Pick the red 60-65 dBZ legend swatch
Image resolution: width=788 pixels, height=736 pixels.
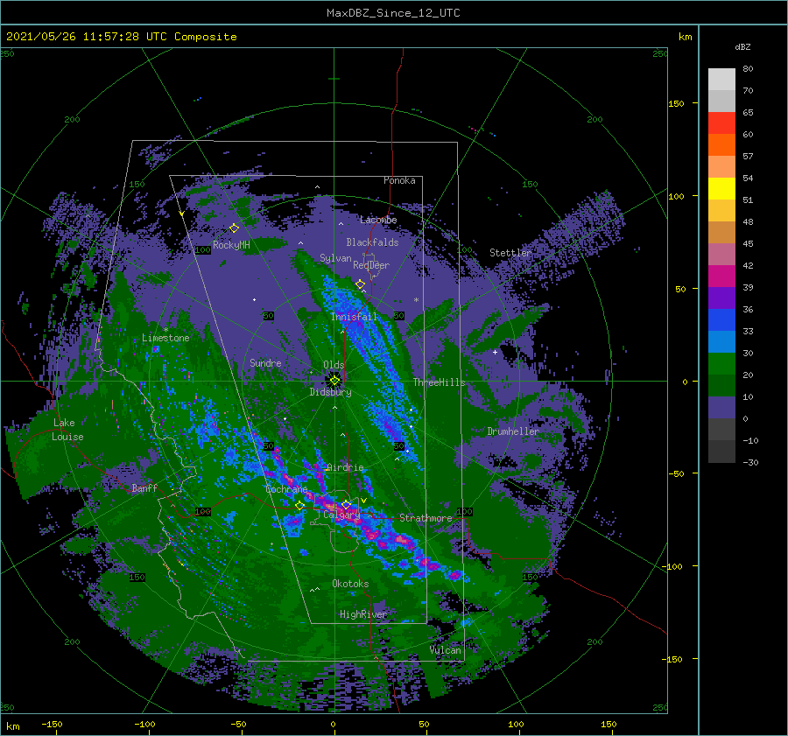(721, 123)
